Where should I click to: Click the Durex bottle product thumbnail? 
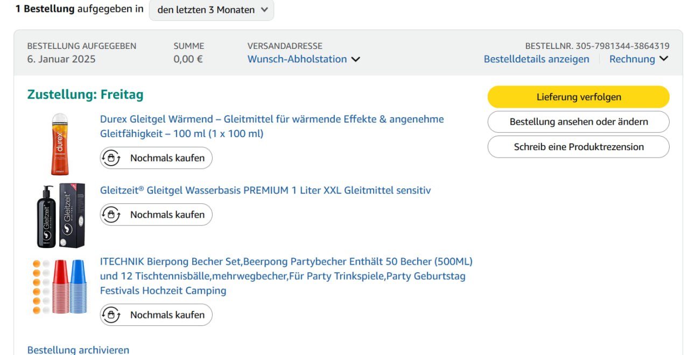[x=60, y=144]
